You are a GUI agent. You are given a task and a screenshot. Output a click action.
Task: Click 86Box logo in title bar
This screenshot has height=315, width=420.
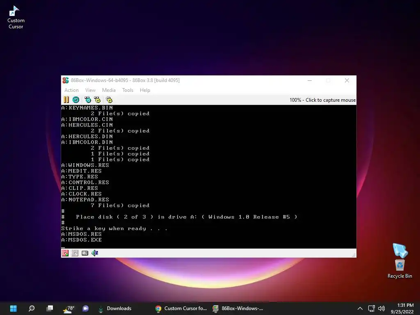coord(65,80)
